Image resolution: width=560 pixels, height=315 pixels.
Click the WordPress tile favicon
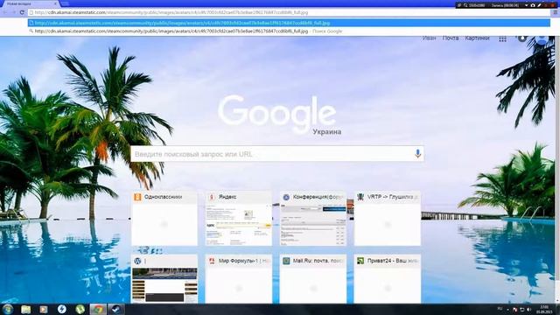click(137, 261)
